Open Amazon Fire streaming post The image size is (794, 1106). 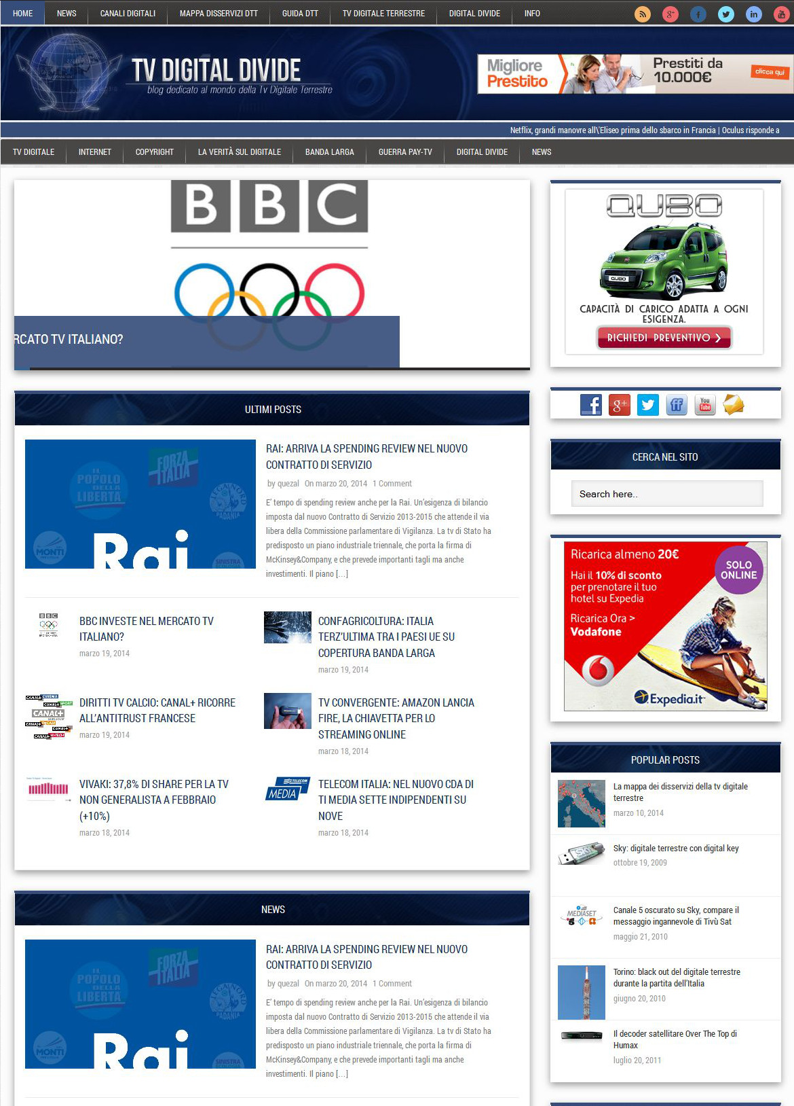pos(396,719)
